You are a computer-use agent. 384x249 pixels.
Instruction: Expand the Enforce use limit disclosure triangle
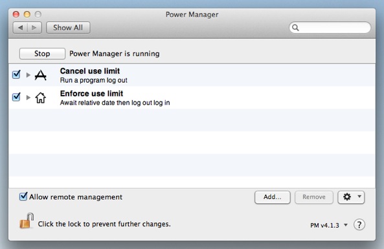click(28, 98)
